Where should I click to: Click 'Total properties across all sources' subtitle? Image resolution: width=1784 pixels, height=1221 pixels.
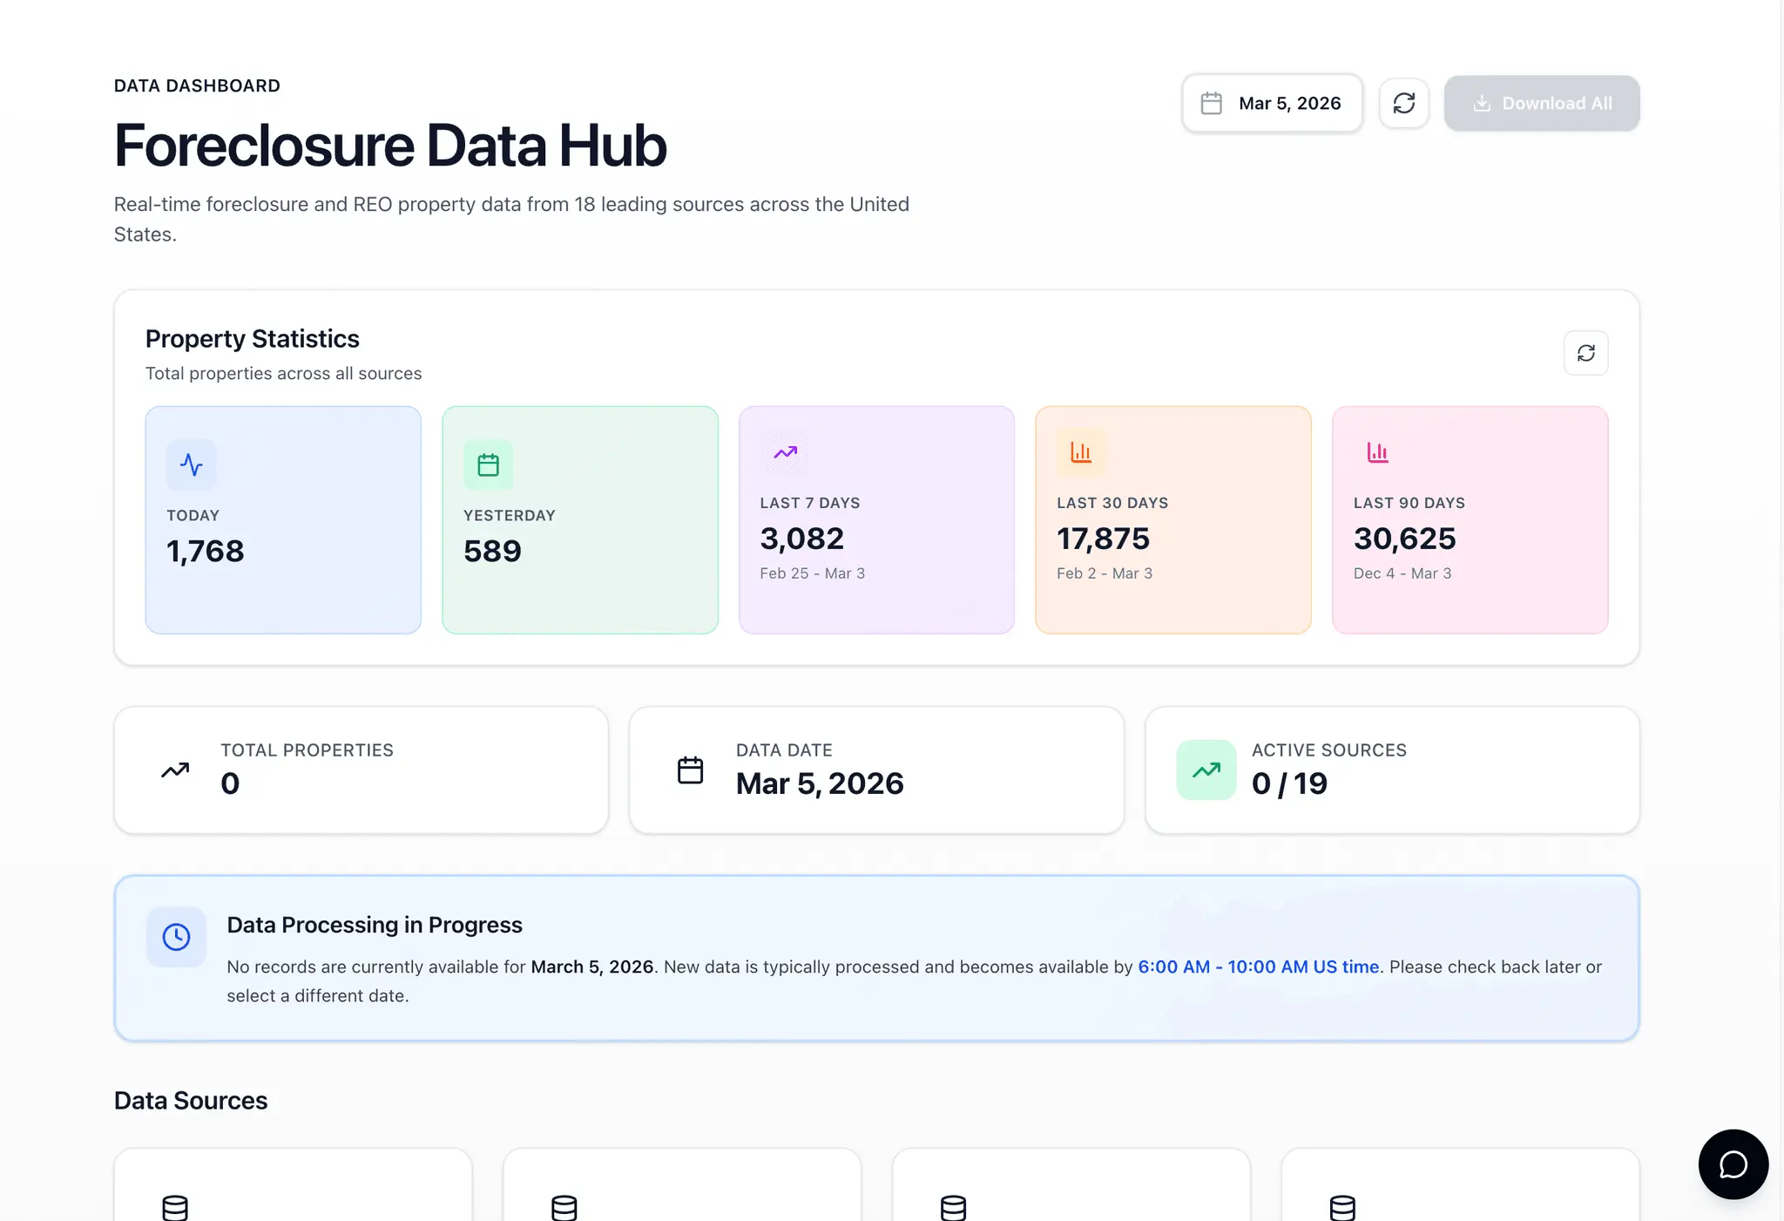(x=283, y=373)
